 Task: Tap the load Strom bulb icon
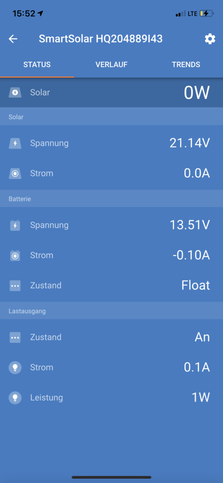point(15,367)
